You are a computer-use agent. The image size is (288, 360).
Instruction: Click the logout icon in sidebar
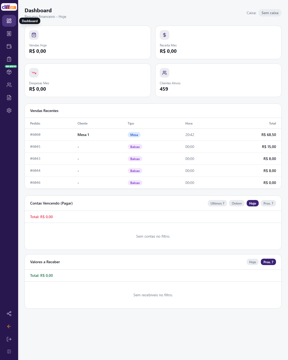coord(9,339)
